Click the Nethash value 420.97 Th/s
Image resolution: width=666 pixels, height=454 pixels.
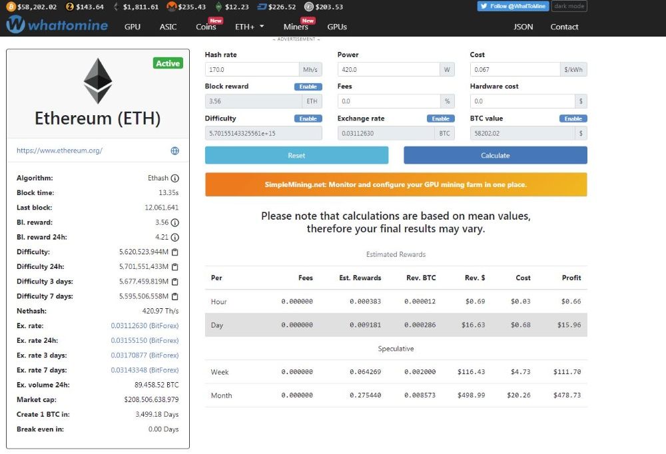(x=160, y=312)
